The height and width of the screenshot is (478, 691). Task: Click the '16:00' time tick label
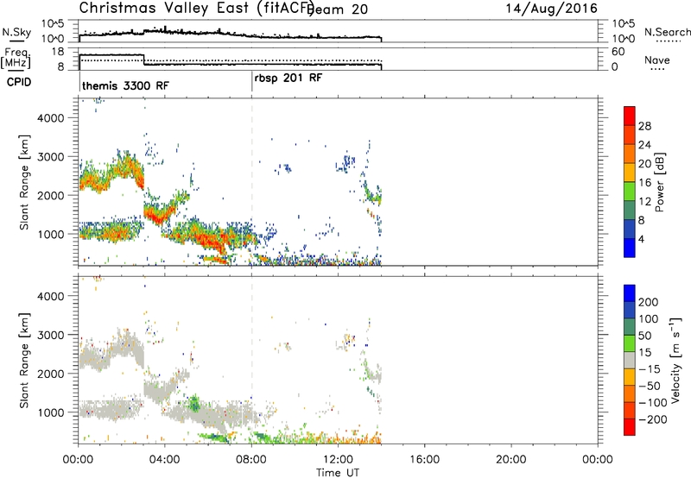tap(424, 460)
